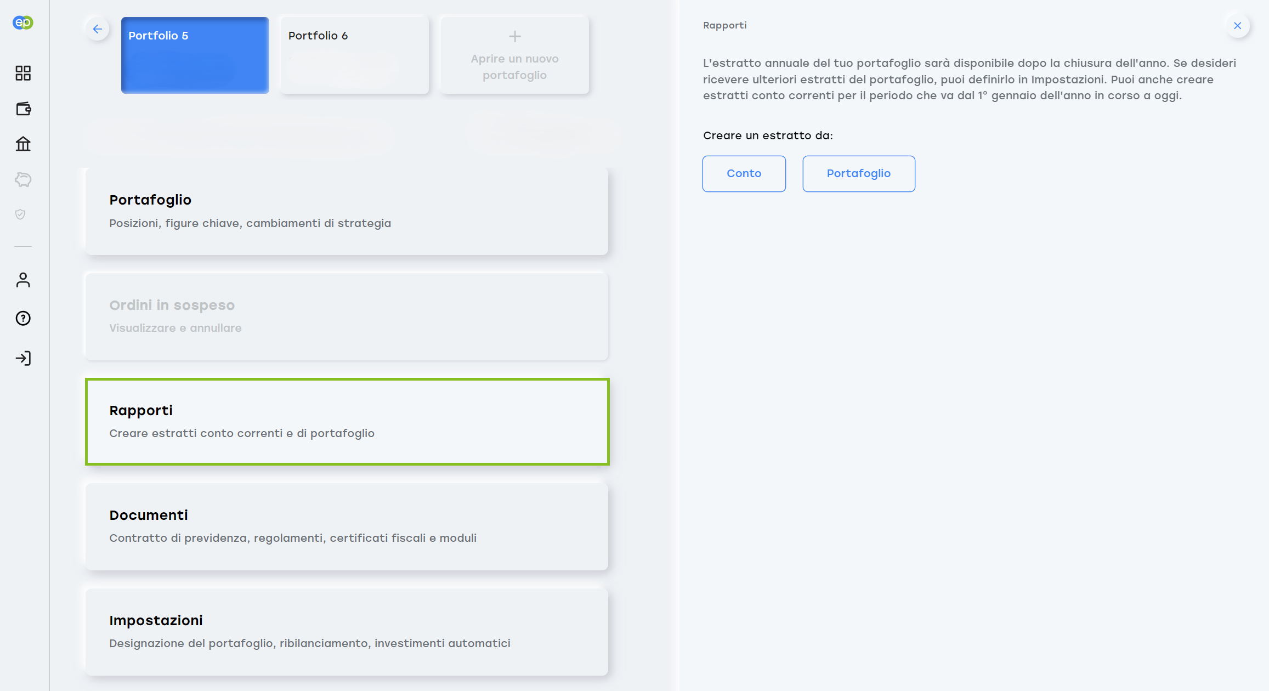Open the dashboard grid icon

[23, 73]
